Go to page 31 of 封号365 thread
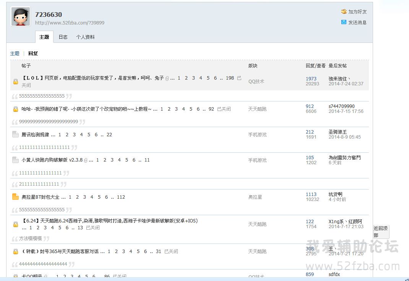The image size is (409, 281). click(158, 251)
